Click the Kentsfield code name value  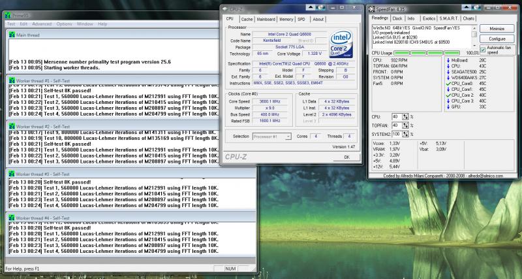pyautogui.click(x=272, y=41)
